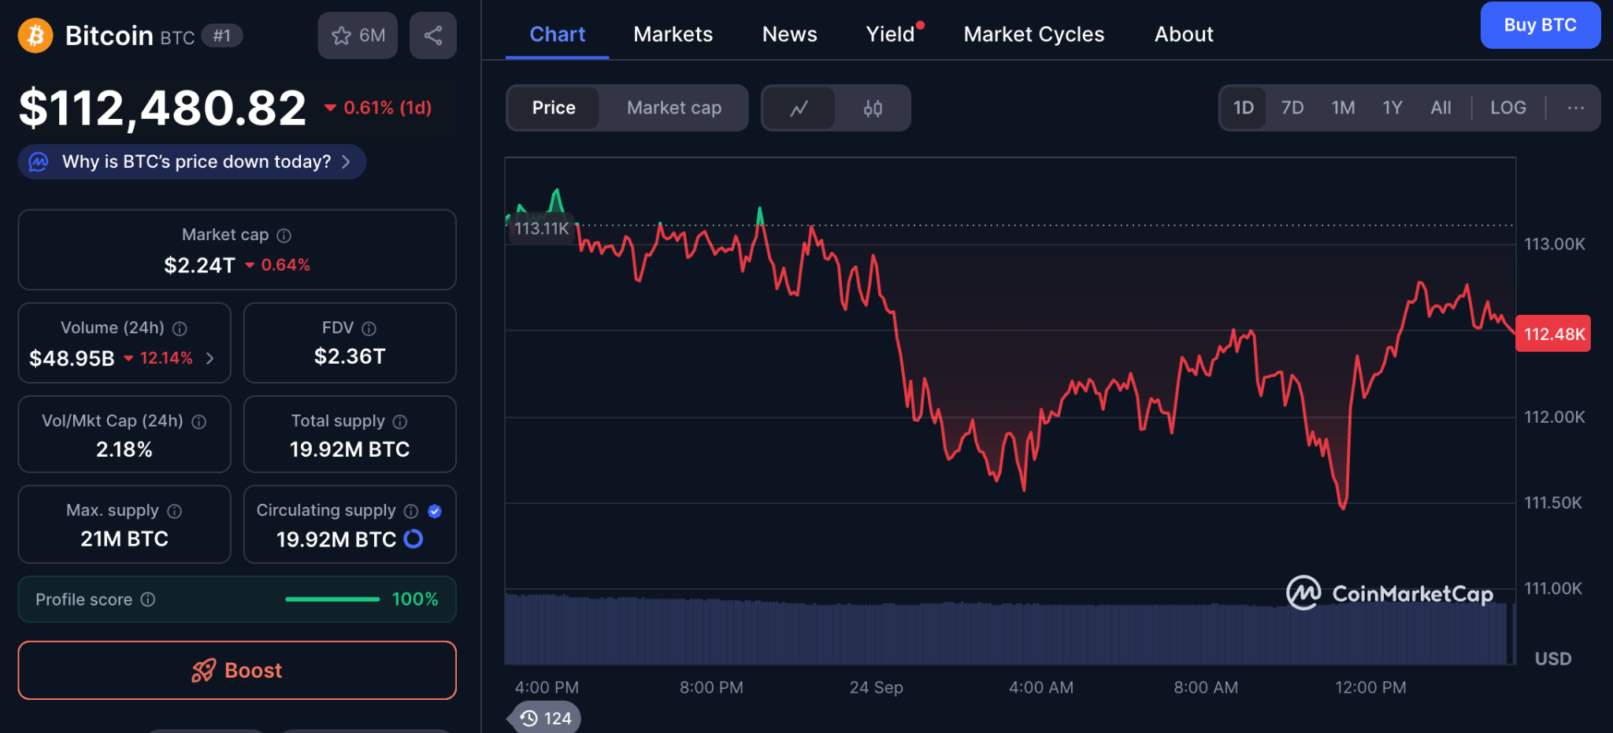Click the Market cap info icon

click(284, 235)
